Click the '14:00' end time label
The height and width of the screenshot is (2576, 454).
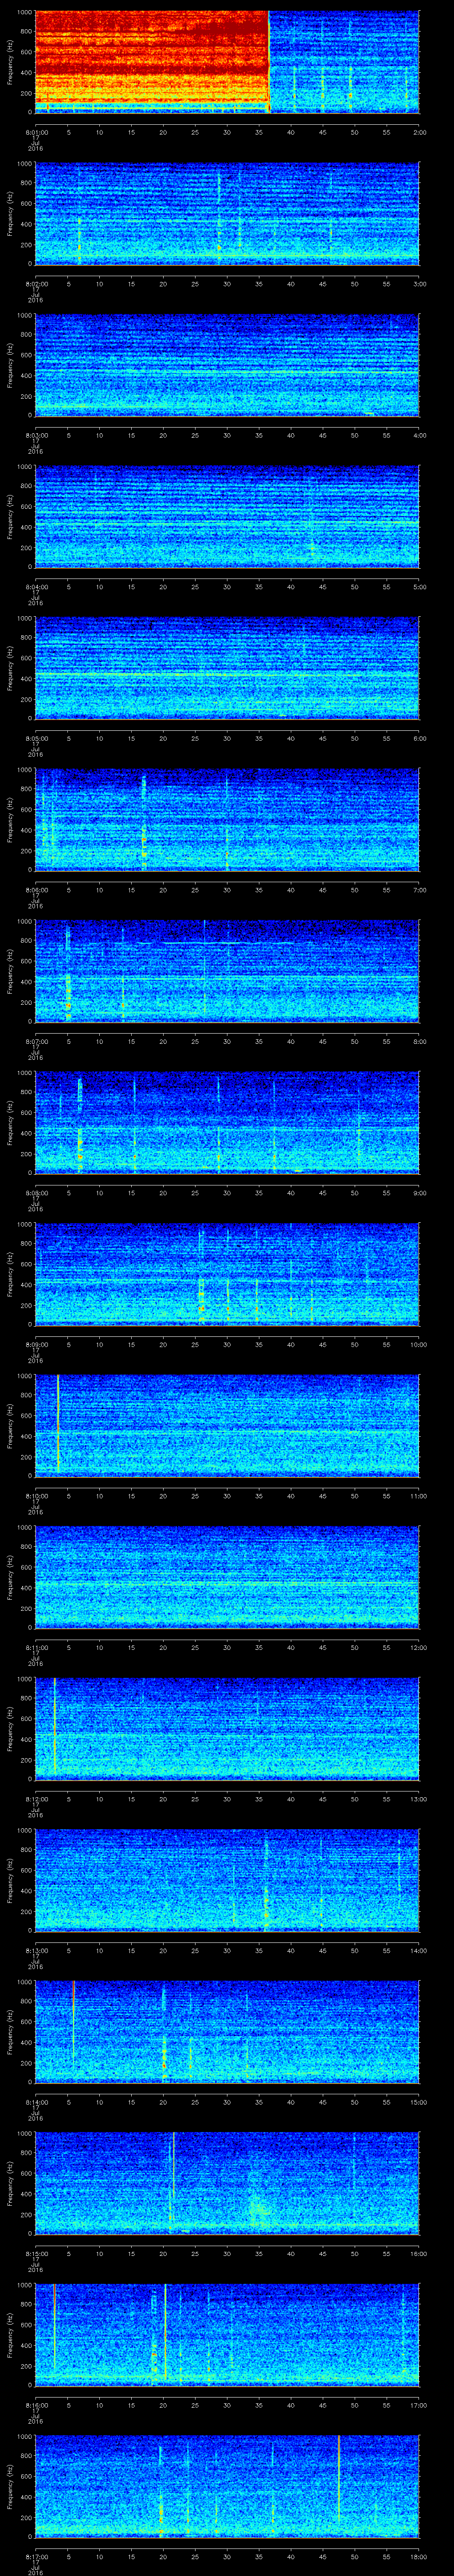click(x=419, y=1950)
